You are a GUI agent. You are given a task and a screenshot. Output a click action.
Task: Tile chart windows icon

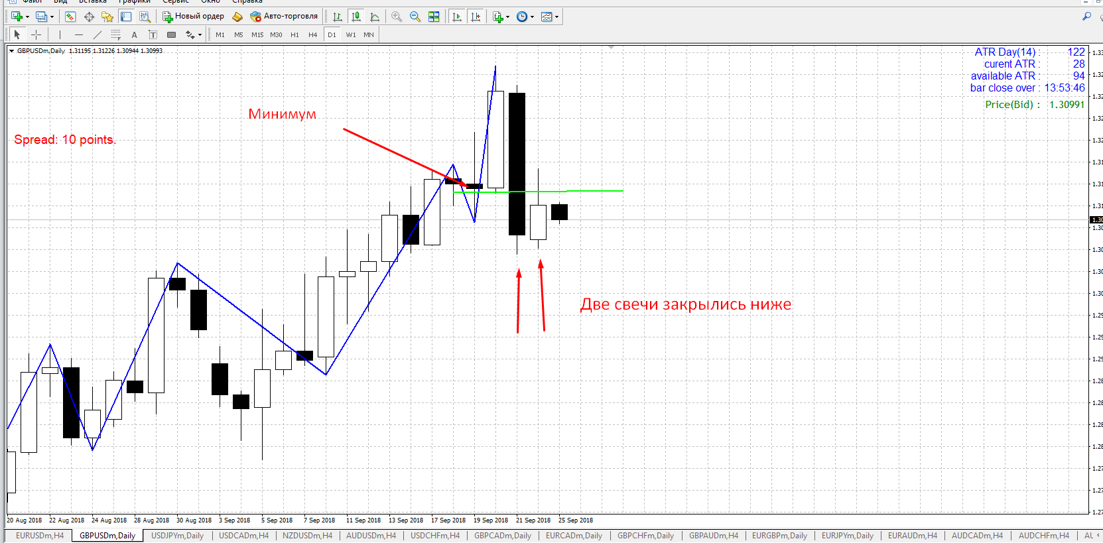click(x=434, y=17)
